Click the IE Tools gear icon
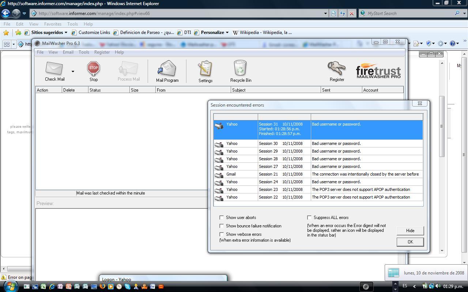Screen dimensions: 468x292 coord(441,43)
